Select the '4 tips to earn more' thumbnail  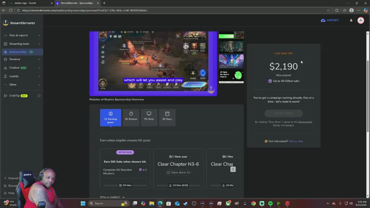tap(231, 76)
